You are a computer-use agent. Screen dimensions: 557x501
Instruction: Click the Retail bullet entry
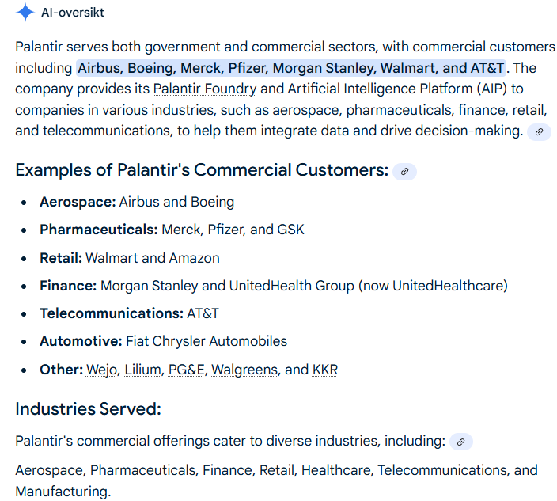(130, 258)
